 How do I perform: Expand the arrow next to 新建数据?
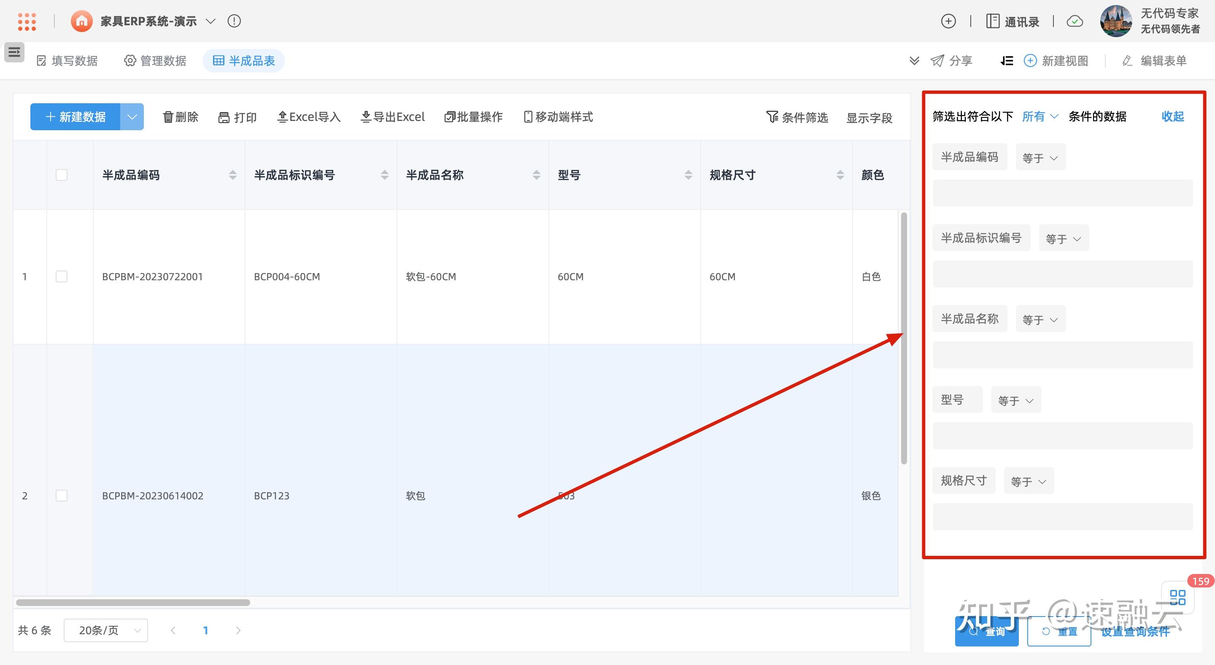pos(132,117)
